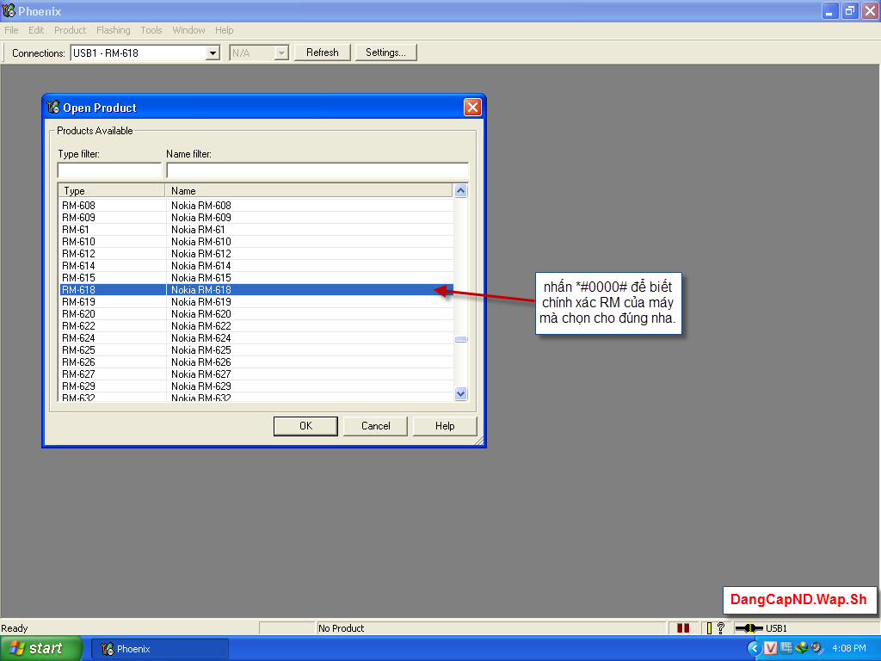This screenshot has width=881, height=661.
Task: Select the RM-620 row
Action: coord(256,314)
